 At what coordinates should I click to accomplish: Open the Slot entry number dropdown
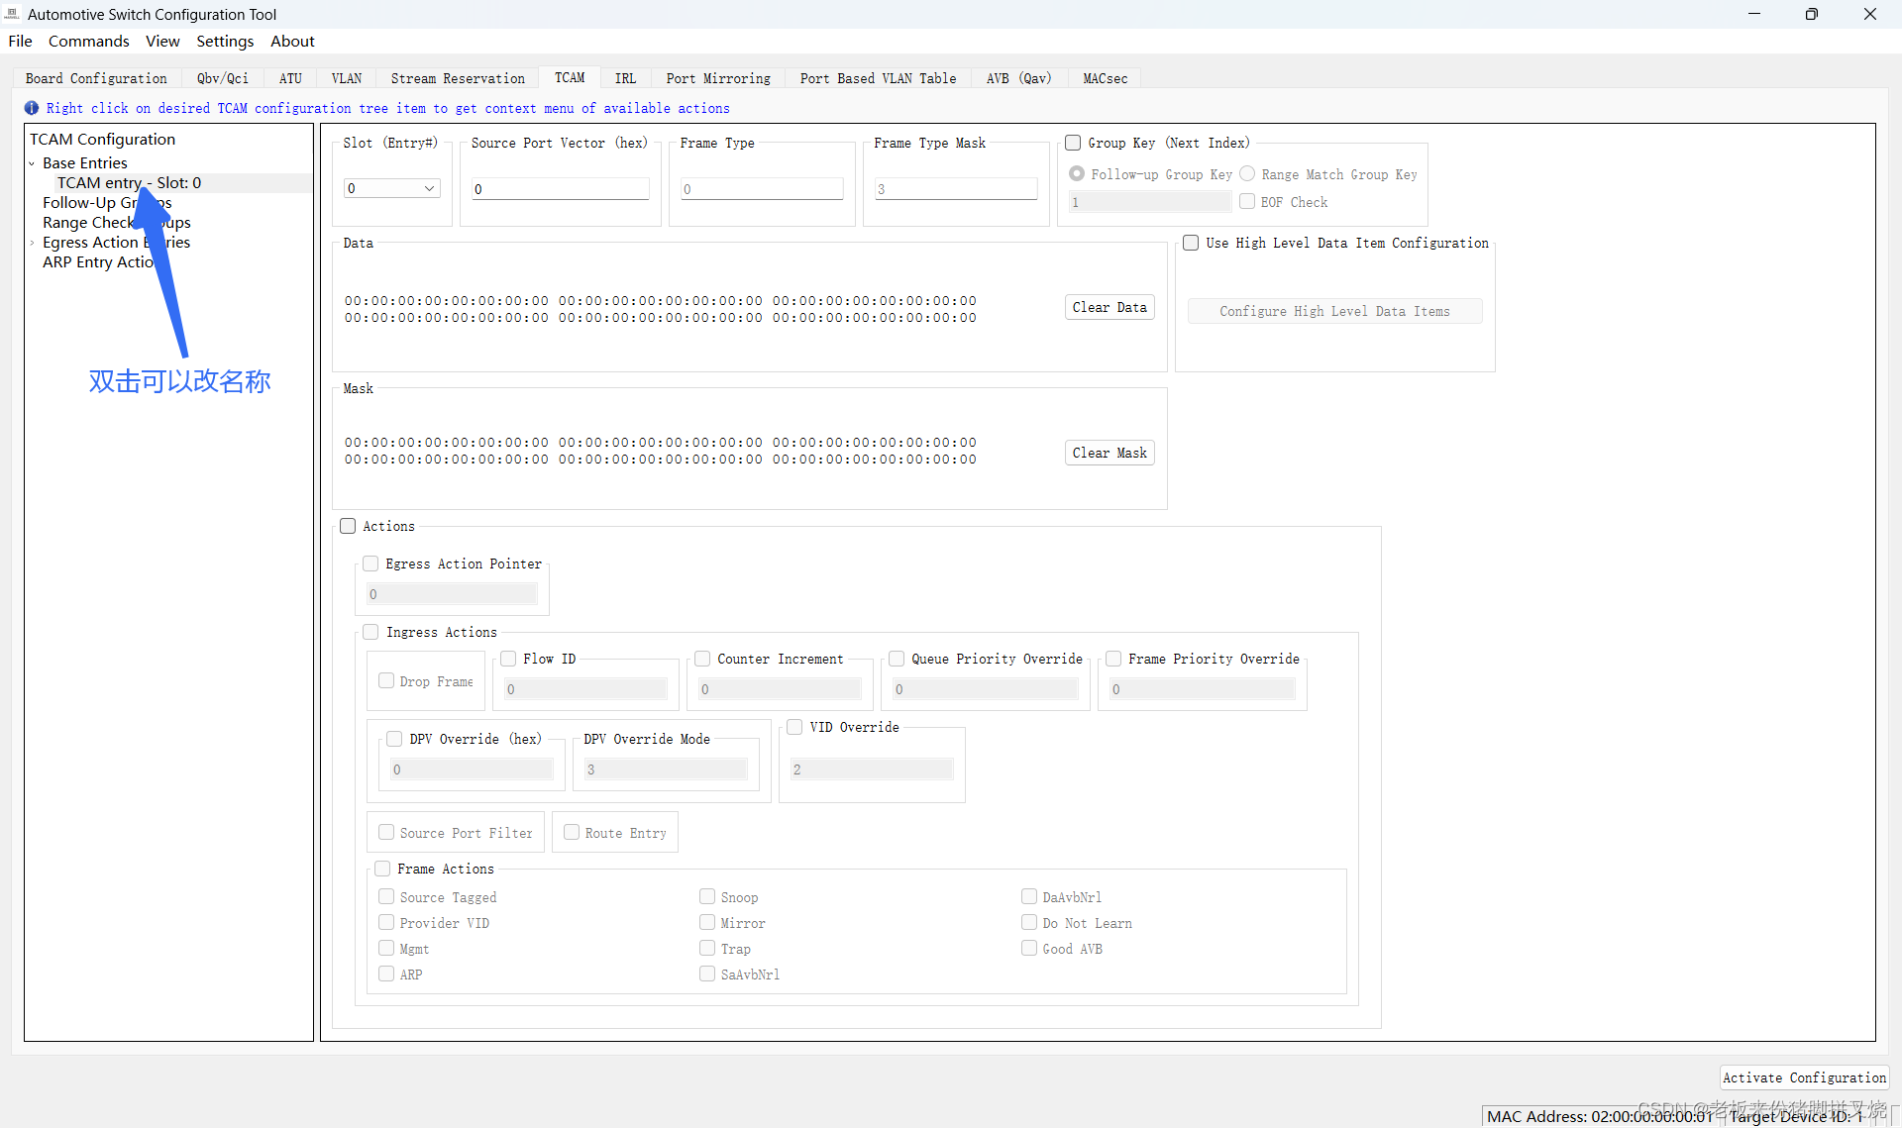[429, 188]
